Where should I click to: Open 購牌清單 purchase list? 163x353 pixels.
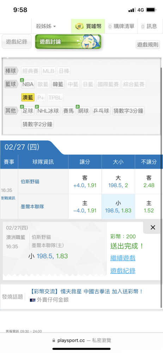point(121,26)
